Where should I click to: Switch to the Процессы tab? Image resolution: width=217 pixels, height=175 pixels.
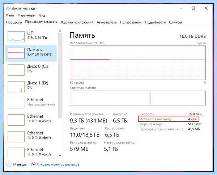coord(14,22)
